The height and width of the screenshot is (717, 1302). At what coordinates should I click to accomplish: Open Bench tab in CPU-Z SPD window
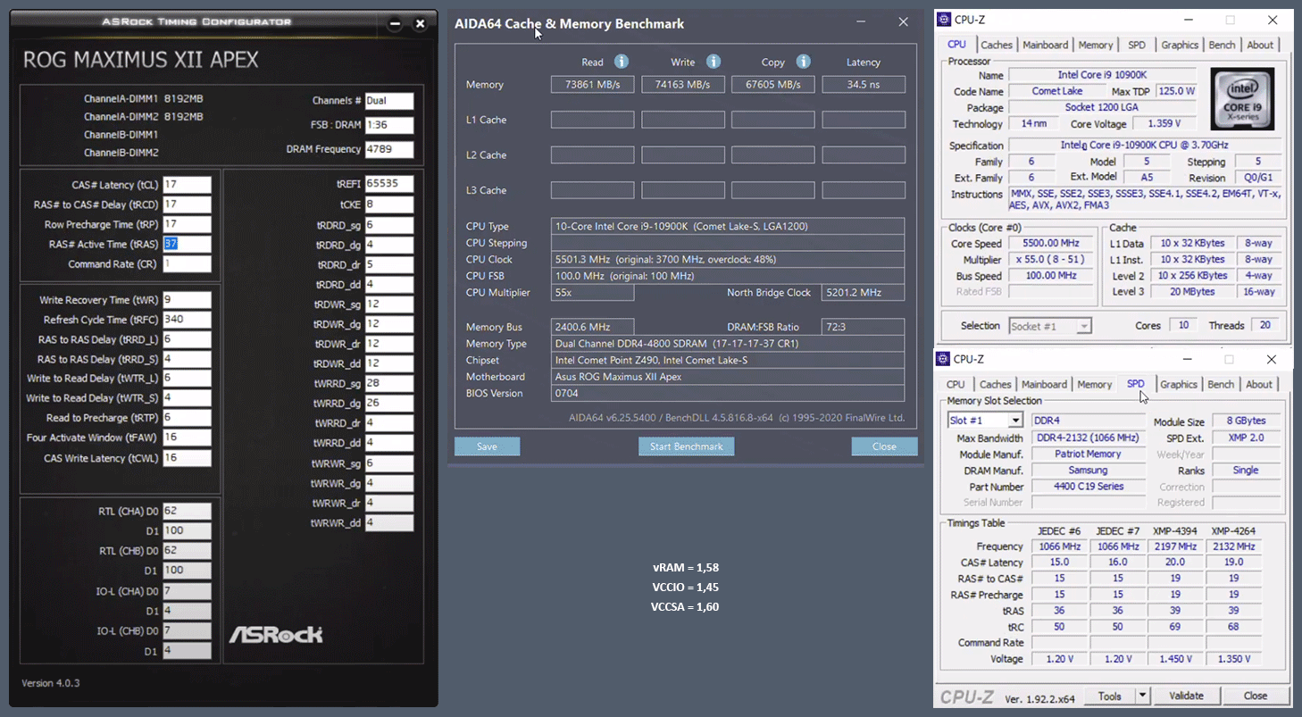(1221, 384)
